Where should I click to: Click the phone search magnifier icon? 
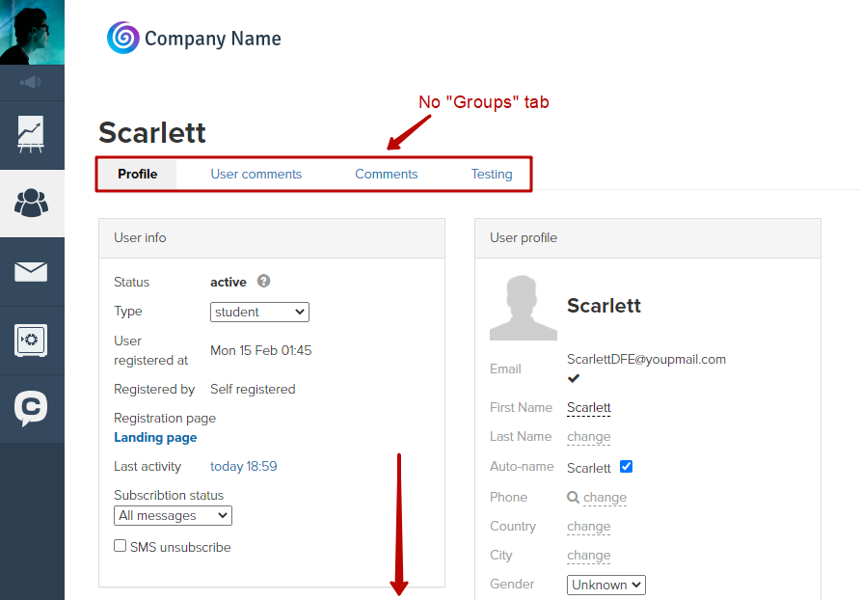(x=573, y=498)
